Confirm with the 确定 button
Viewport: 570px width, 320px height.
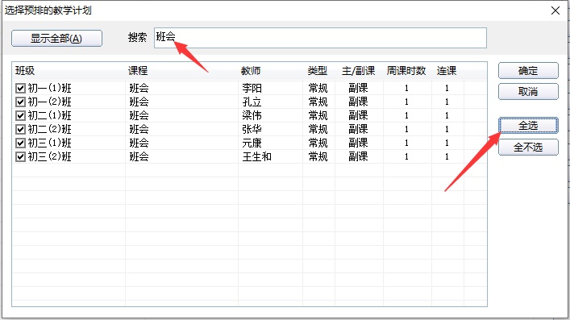(528, 71)
